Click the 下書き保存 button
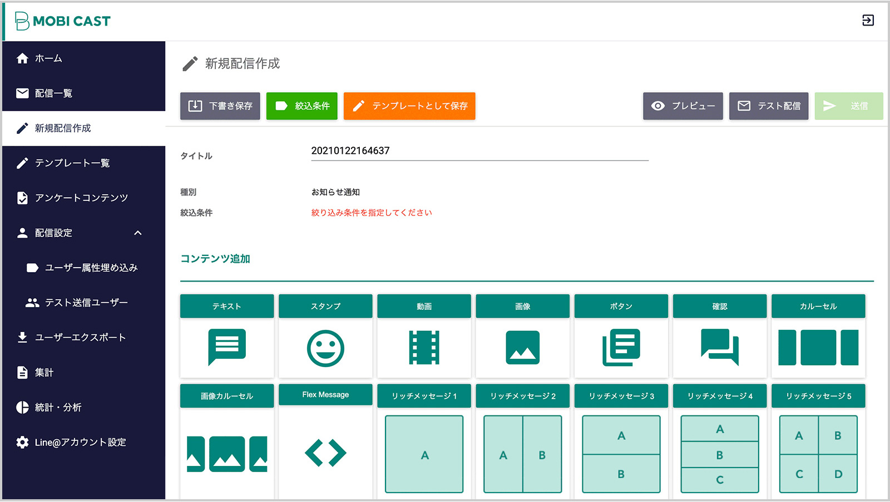The height and width of the screenshot is (502, 890). click(x=220, y=106)
